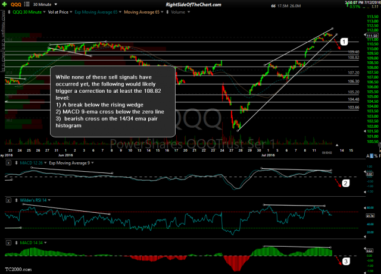381x274 pixels.
Task: Click the 105.20 horizontal line label
Action: [x=354, y=92]
